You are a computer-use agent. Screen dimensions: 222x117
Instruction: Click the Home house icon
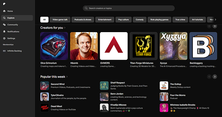point(4,11)
